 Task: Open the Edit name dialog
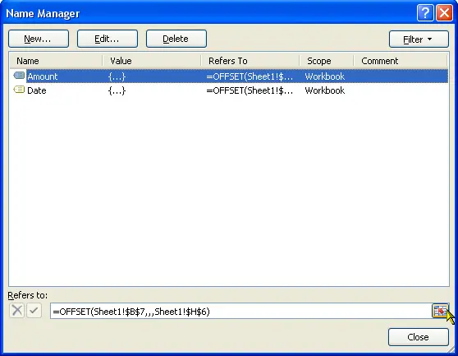tap(108, 39)
